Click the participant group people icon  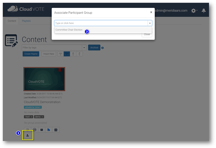56,130
